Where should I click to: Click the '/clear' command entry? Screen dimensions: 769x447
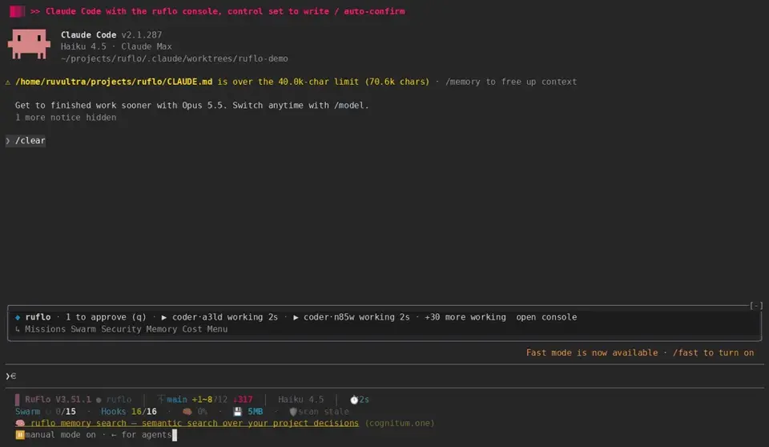pyautogui.click(x=30, y=141)
